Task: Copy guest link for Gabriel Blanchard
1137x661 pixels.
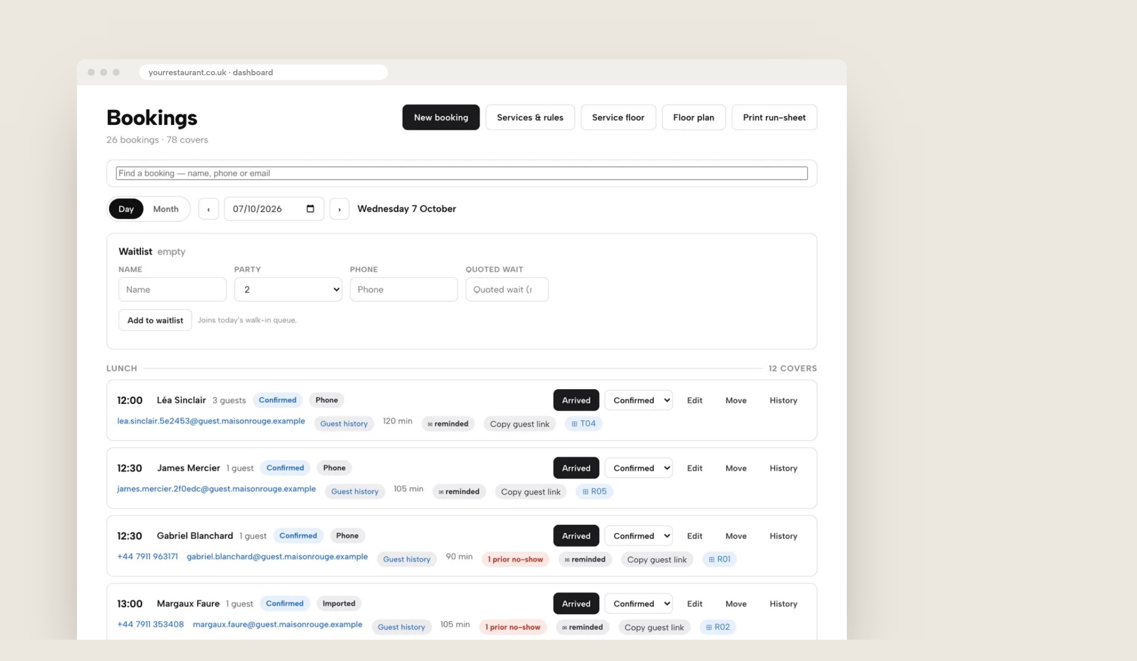Action: tap(657, 560)
